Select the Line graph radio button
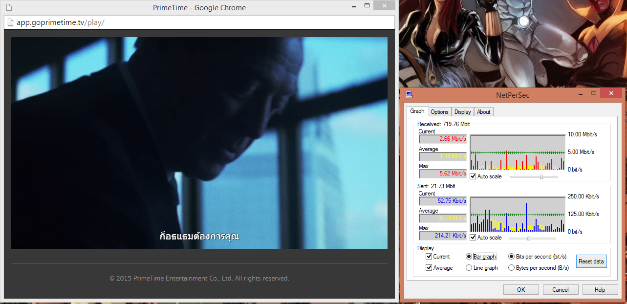Image resolution: width=627 pixels, height=304 pixels. tap(482, 268)
